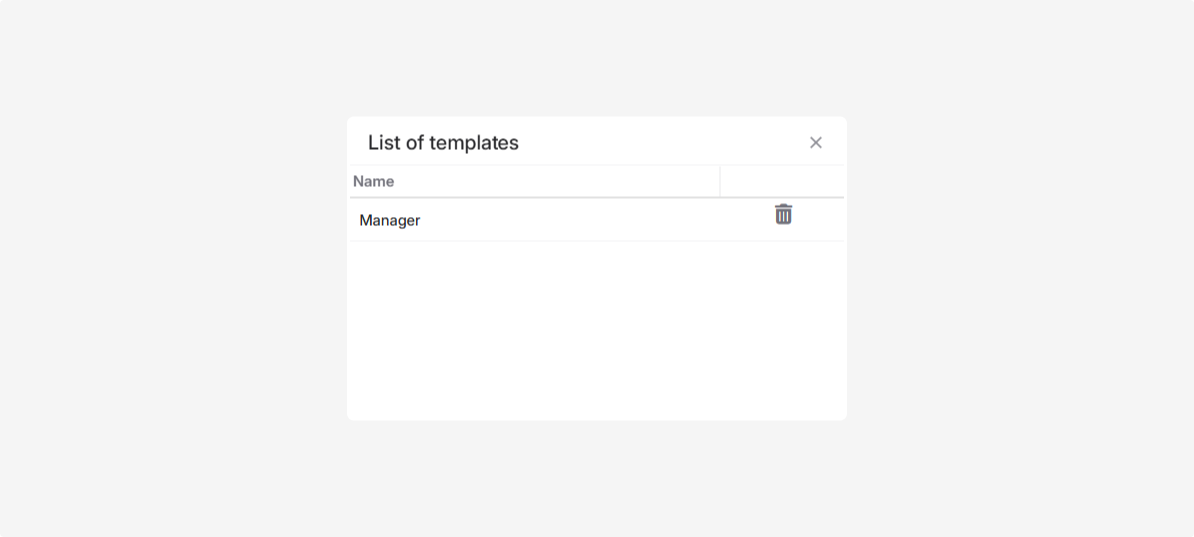Viewport: 1194px width, 537px height.
Task: Click the Manager text label
Action: tap(390, 220)
